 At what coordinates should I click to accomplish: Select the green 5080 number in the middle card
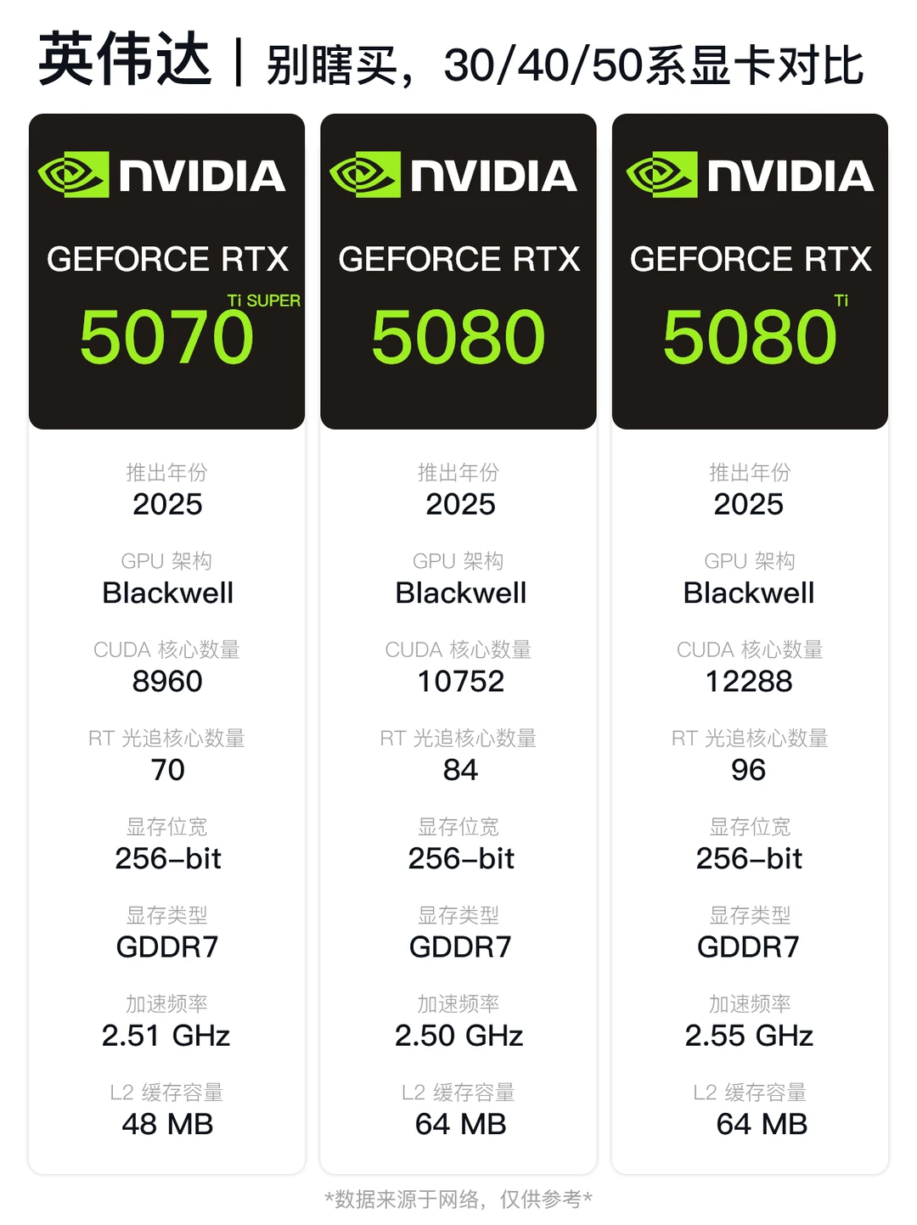[458, 337]
